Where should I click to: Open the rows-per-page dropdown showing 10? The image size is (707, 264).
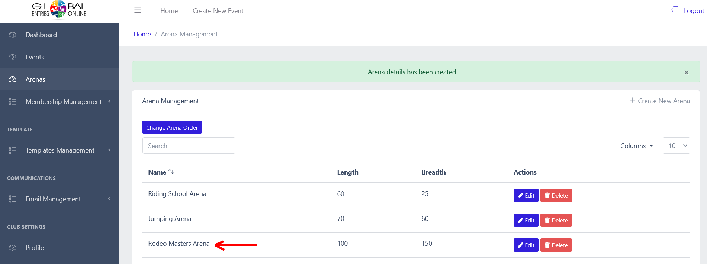tap(676, 146)
